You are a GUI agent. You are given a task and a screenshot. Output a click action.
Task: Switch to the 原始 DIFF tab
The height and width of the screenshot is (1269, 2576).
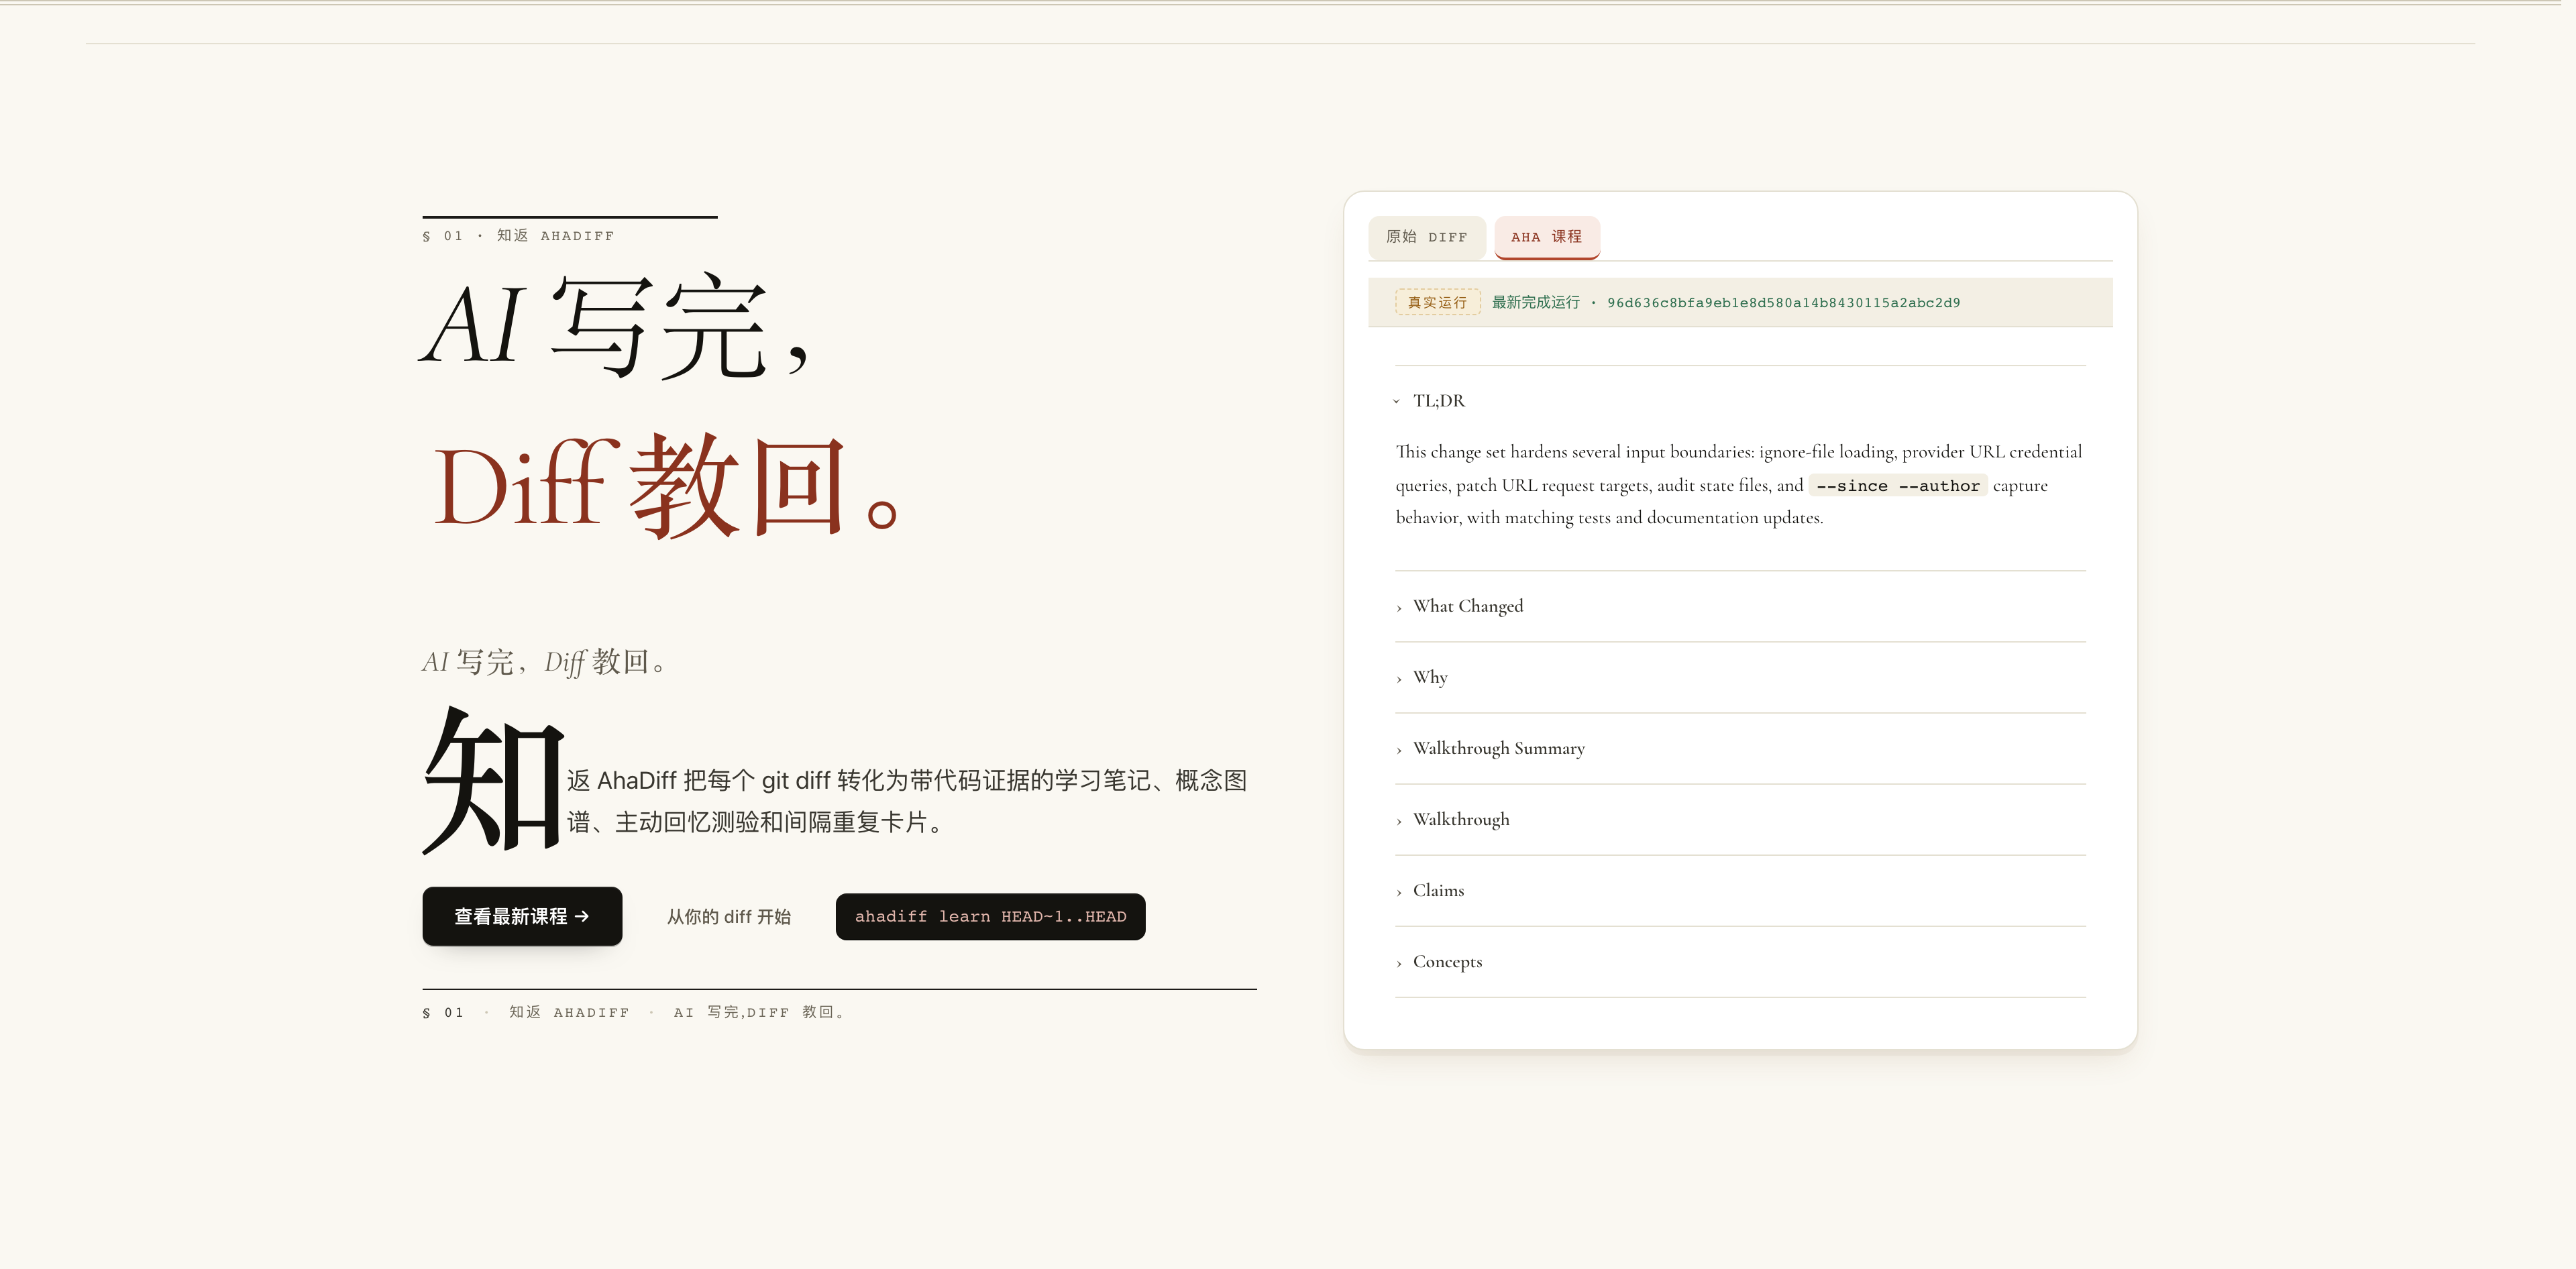click(1426, 237)
